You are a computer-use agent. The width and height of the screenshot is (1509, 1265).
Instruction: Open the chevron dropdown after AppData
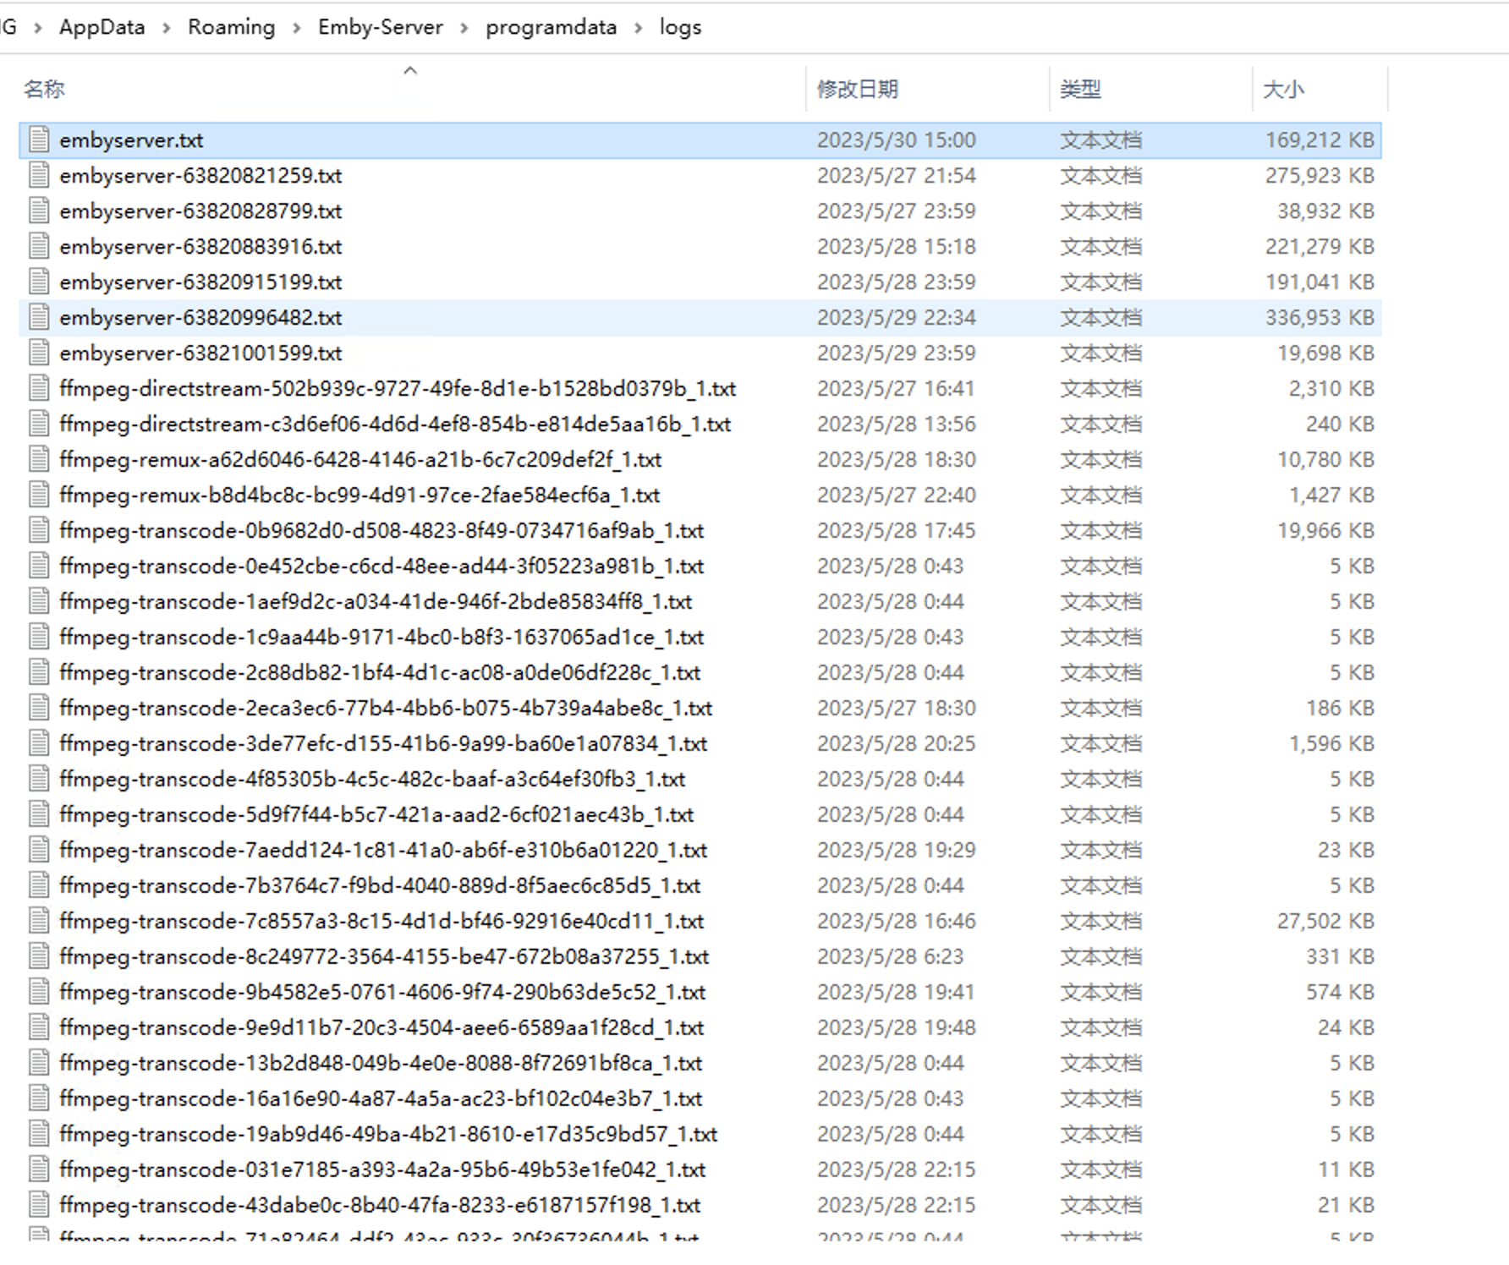point(166,26)
